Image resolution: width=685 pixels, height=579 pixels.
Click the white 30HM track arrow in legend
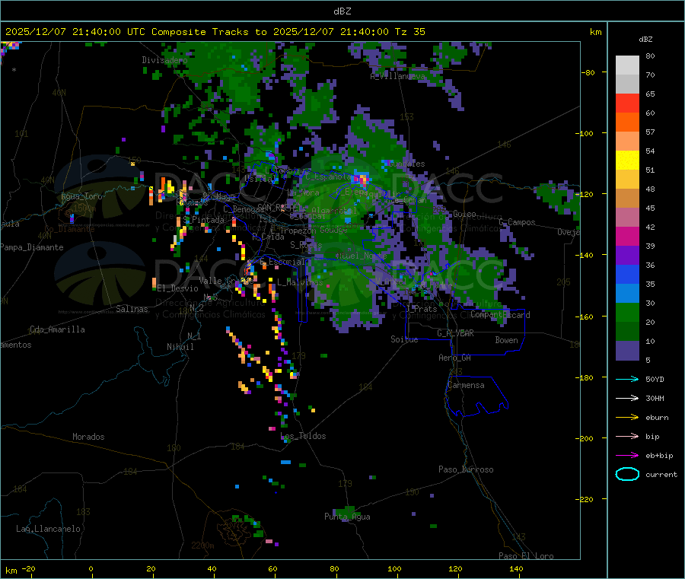coord(627,398)
